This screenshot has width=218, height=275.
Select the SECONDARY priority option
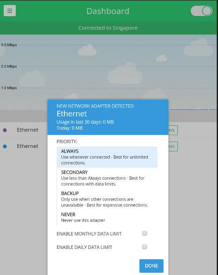[x=107, y=178]
